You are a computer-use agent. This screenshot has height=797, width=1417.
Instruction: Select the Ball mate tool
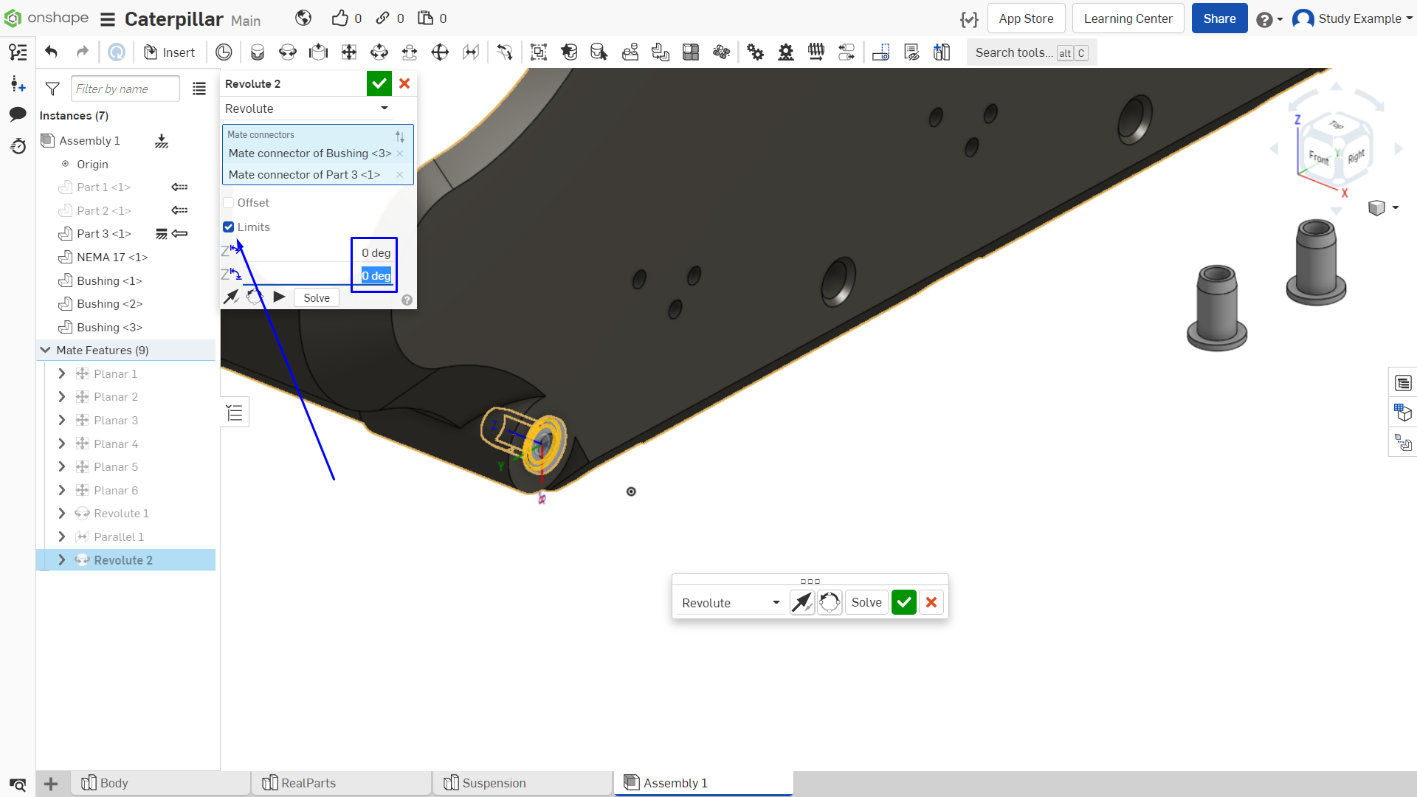(x=440, y=52)
